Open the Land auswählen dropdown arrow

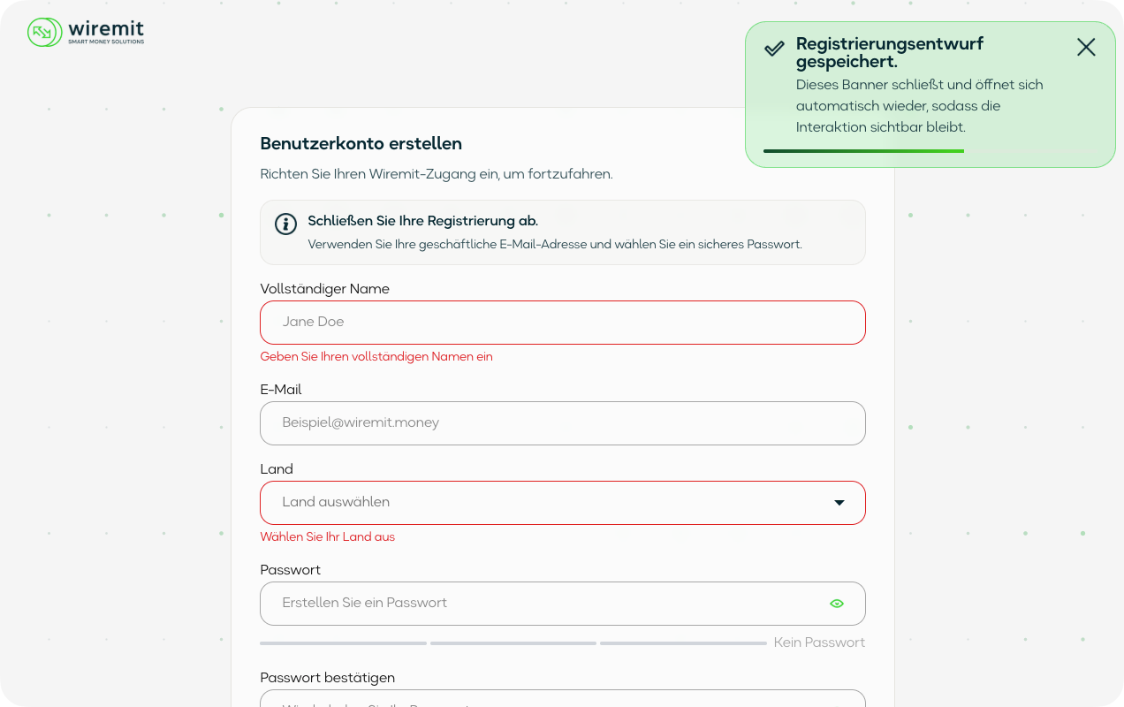pyautogui.click(x=839, y=503)
